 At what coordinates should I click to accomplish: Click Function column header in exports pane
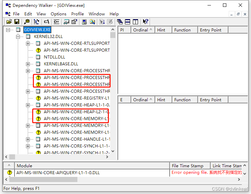[x=185, y=100]
